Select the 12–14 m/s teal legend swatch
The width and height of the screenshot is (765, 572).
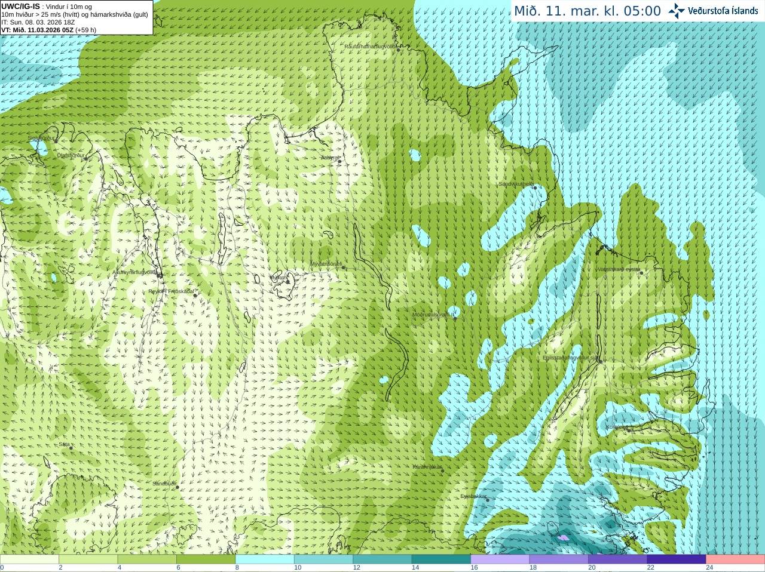[x=382, y=559]
